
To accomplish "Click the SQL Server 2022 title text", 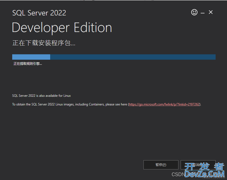I will coord(39,13).
